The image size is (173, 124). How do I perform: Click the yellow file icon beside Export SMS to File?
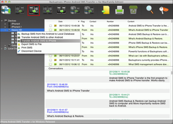19,44
